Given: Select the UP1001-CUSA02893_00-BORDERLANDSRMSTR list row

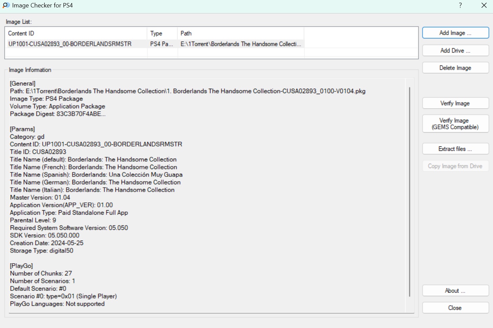Looking at the screenshot, I should 70,44.
